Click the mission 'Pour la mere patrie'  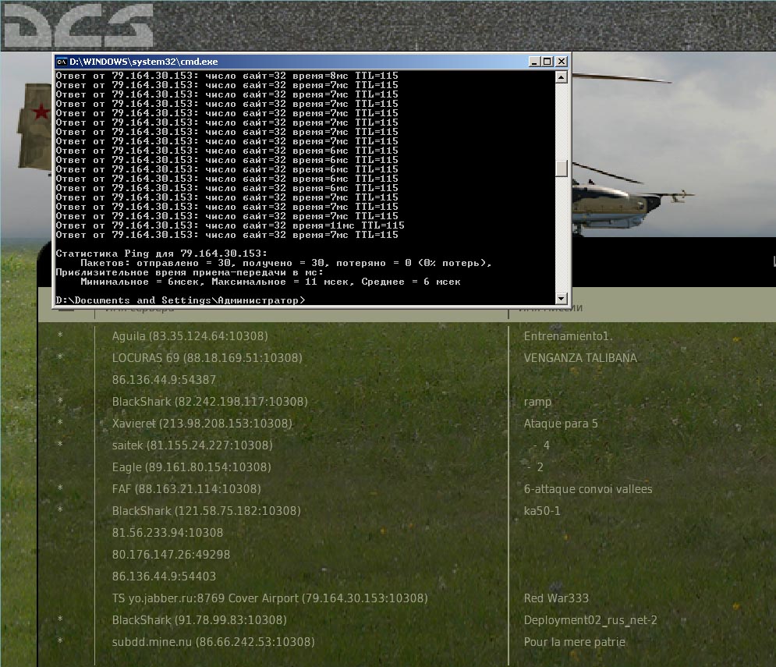575,642
